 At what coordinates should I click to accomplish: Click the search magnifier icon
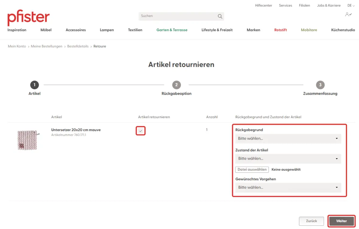pos(220,16)
